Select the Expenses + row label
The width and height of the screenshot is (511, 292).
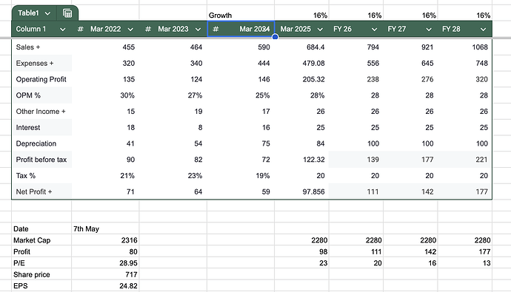[x=35, y=63]
